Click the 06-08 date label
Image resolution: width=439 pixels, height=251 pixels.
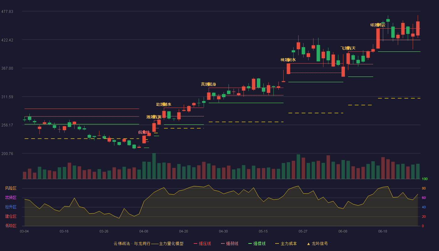[x=343, y=231]
